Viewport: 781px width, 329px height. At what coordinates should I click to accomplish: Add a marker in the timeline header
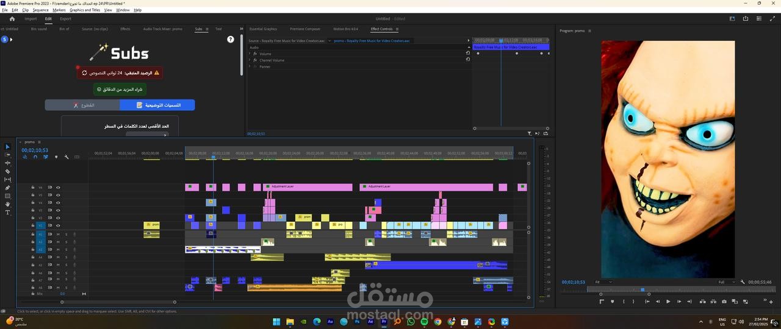(56, 157)
